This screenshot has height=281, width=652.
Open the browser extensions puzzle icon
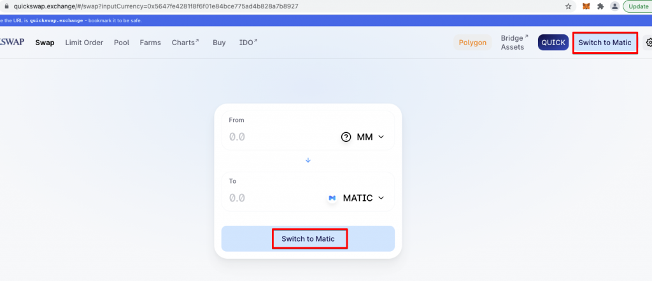tap(600, 6)
